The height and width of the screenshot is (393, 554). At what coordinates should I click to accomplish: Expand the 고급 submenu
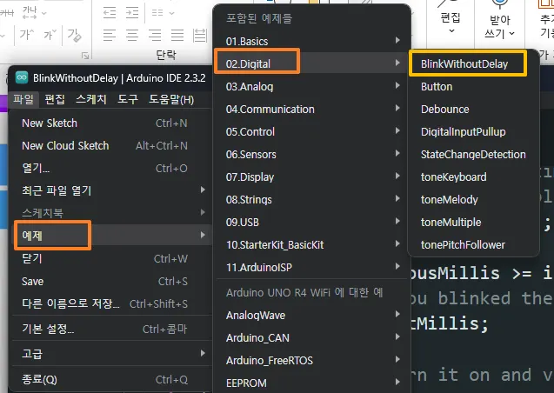pyautogui.click(x=110, y=354)
